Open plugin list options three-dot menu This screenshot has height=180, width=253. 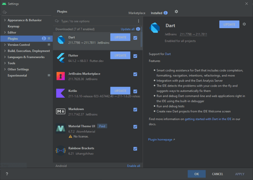[x=138, y=21]
